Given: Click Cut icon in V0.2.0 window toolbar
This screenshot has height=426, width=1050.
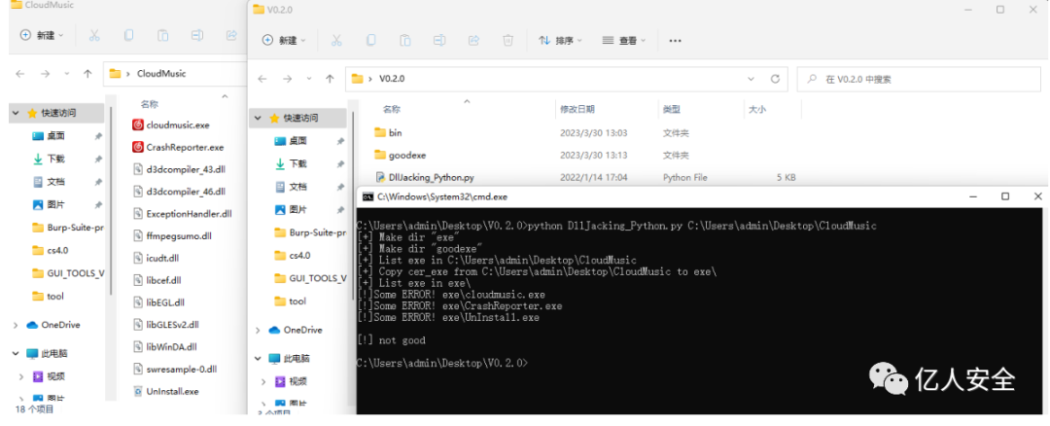Looking at the screenshot, I should [x=336, y=40].
